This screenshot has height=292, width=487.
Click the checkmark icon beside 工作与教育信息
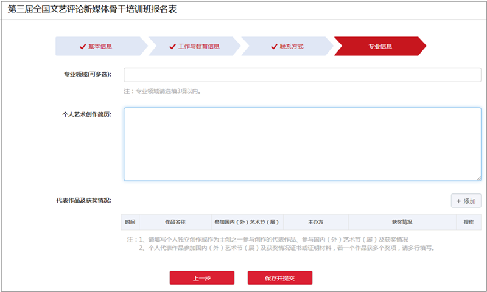click(172, 46)
